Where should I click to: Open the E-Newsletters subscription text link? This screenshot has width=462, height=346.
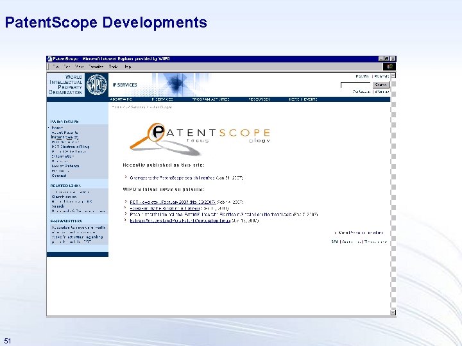click(x=78, y=235)
